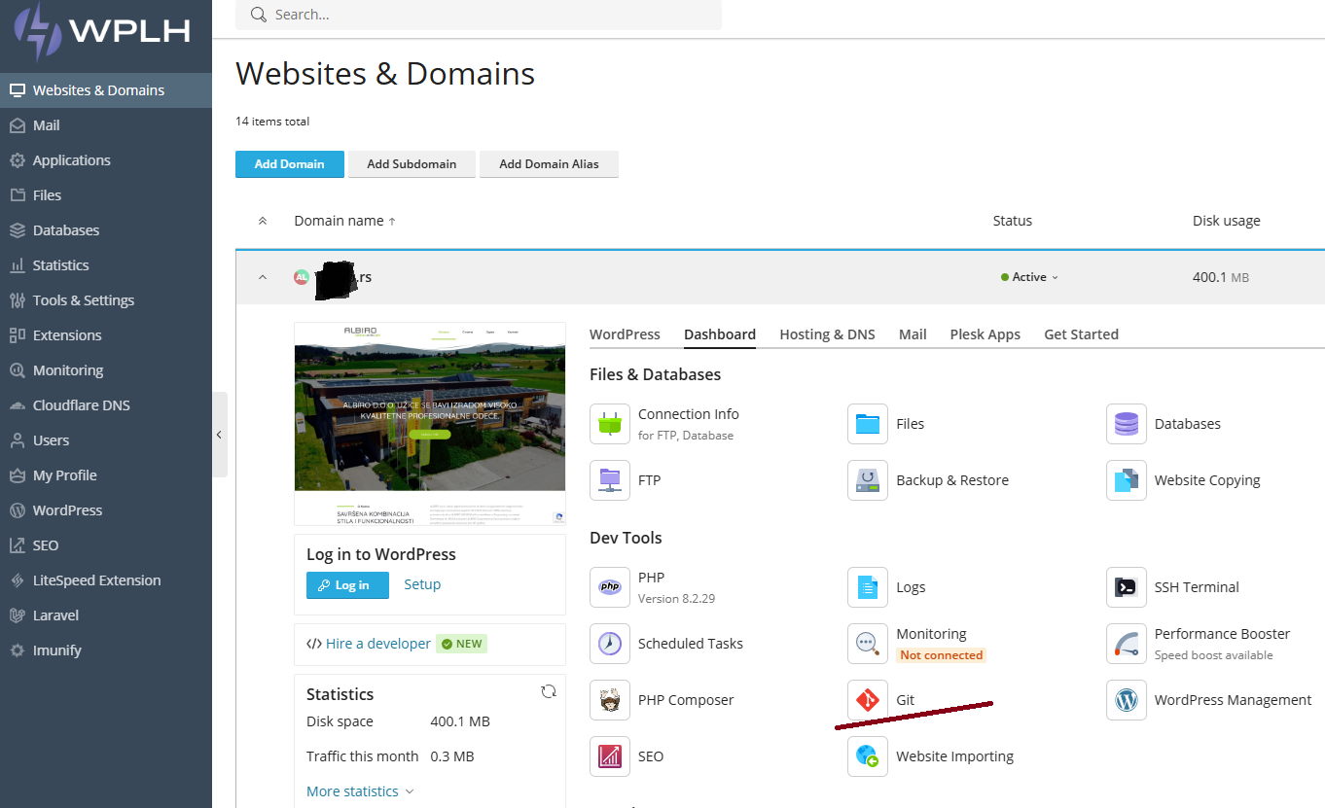Viewport: 1325px width, 808px height.
Task: Open the Databases icon in Files & Databases
Action: (x=1127, y=424)
